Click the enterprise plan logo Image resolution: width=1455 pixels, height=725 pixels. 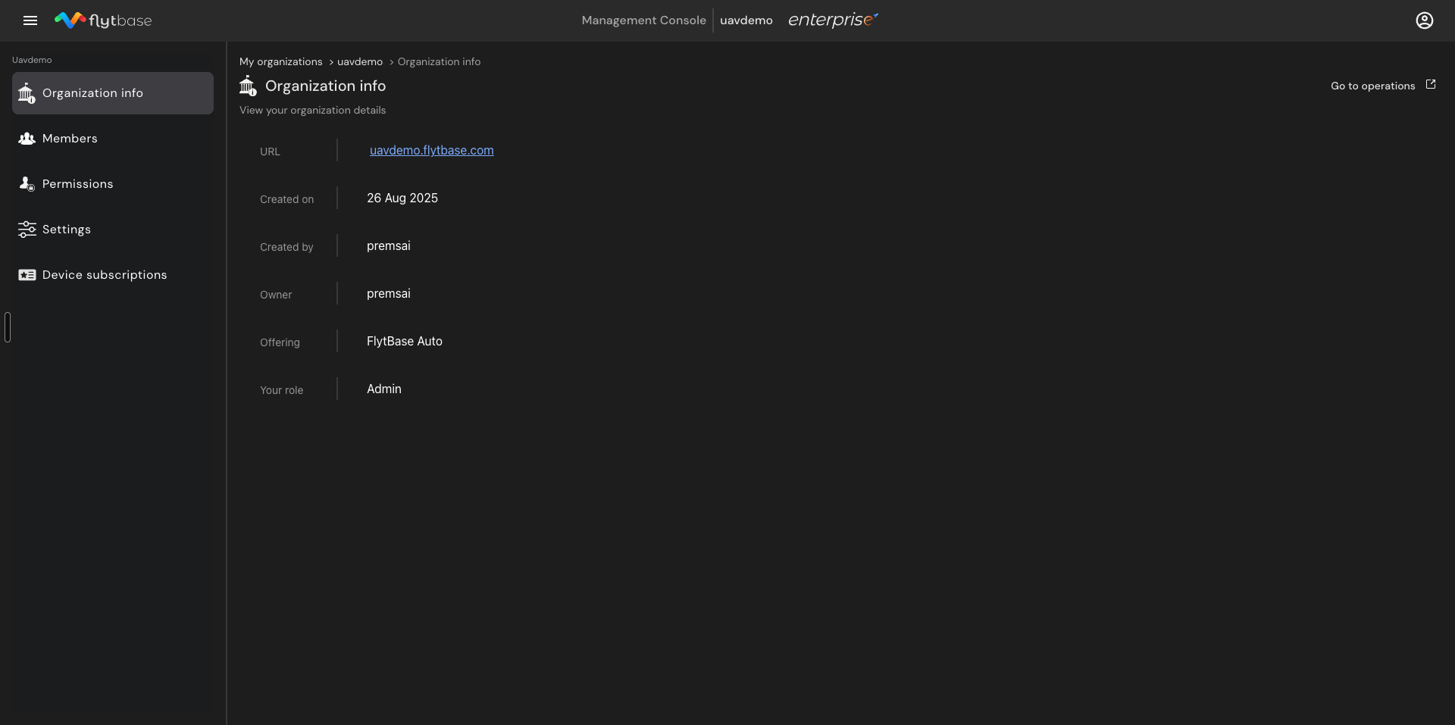[833, 20]
